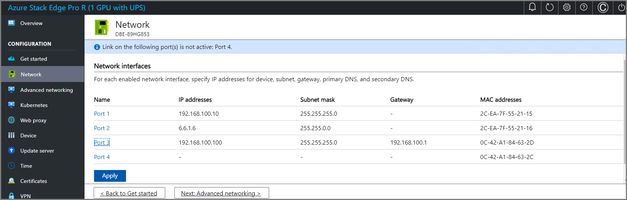The image size is (627, 200).
Task: Open Port 2 link
Action: pos(102,128)
